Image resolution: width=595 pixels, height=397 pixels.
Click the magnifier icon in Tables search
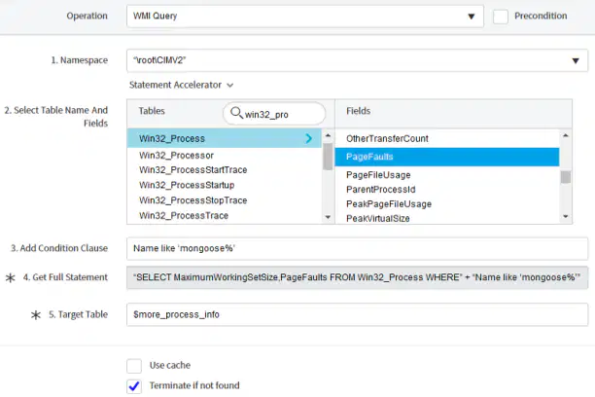(x=236, y=113)
